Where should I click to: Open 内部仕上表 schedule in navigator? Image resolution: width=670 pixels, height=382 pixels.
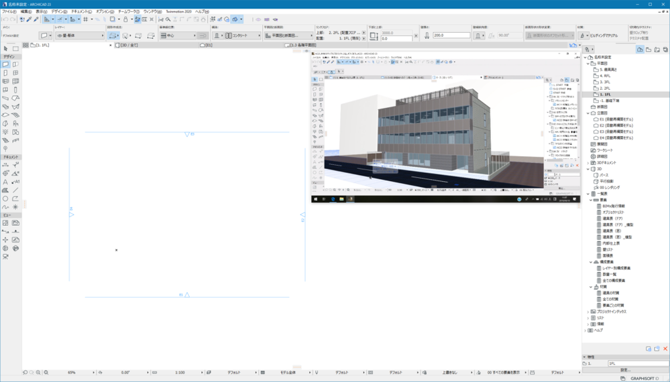(x=610, y=243)
